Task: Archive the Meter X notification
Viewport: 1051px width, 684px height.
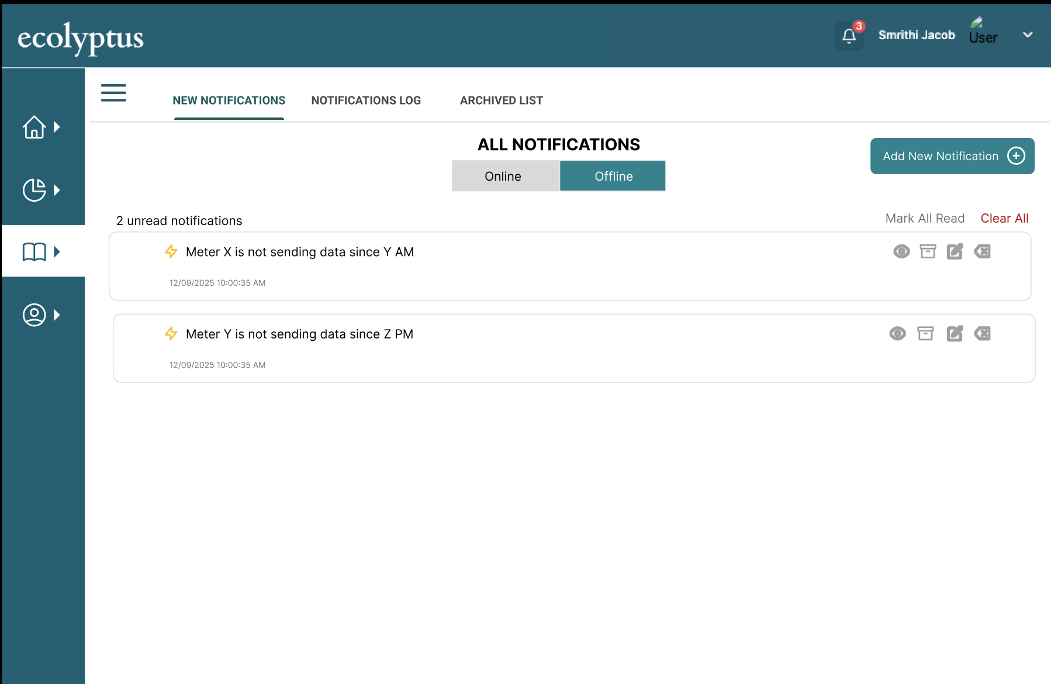Action: 927,251
